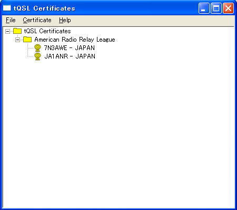Collapse the tQSL Certificates root node

7,32
